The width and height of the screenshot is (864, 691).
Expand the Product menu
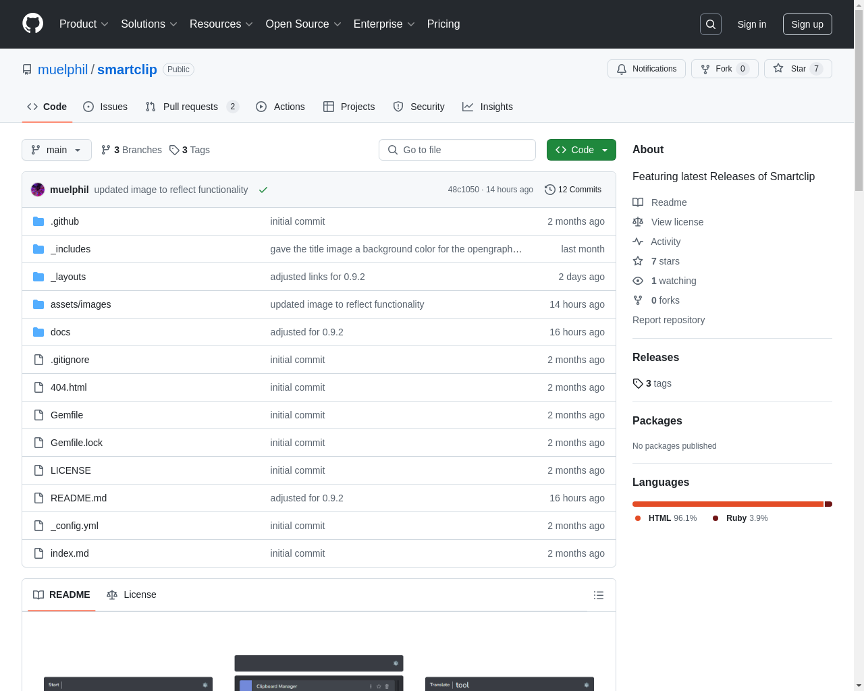[84, 24]
